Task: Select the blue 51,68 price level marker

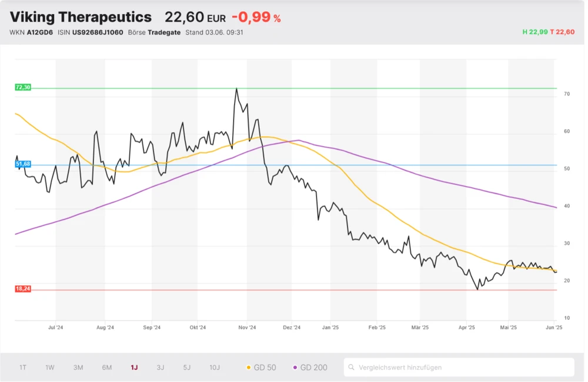Action: tap(22, 164)
